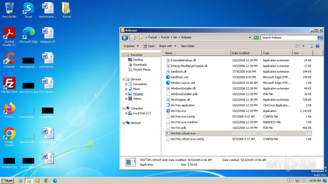Image resolution: width=328 pixels, height=184 pixels.
Task: Click the volume speaker tray icon
Action: 304,181
